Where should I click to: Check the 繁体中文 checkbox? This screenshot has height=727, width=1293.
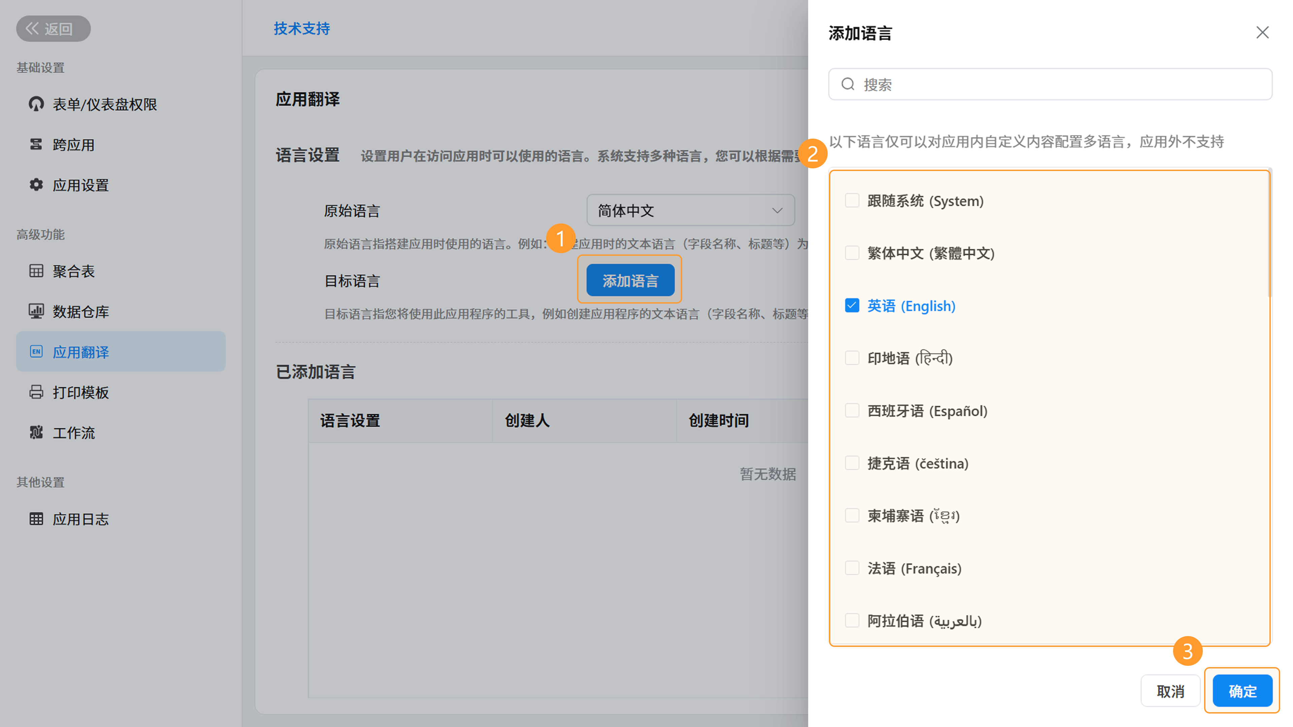click(852, 253)
